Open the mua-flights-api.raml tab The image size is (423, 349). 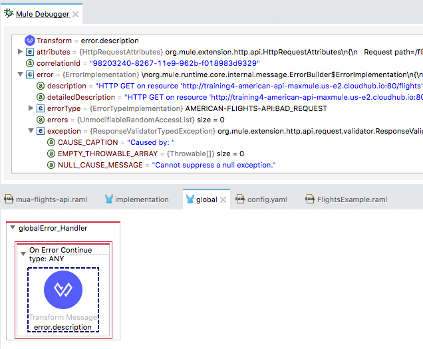[x=46, y=199]
